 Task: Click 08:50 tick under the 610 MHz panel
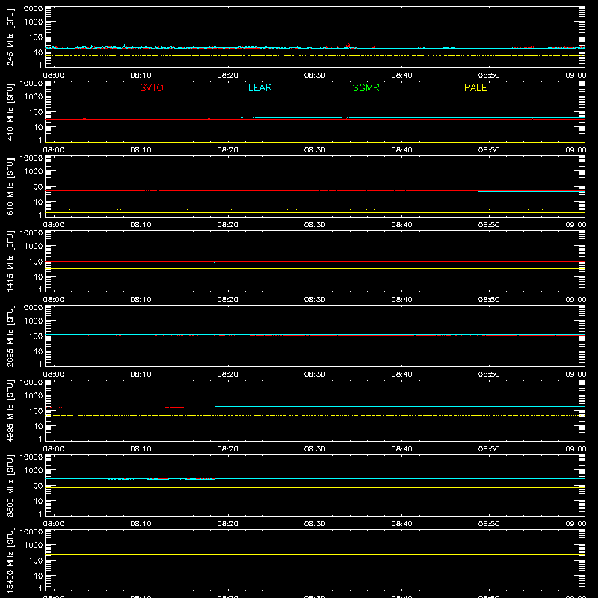[x=489, y=225]
